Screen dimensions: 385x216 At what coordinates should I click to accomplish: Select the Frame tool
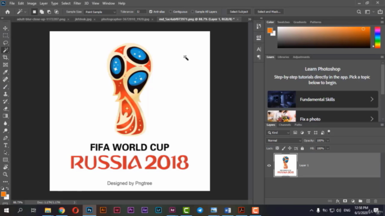[x=5, y=65]
